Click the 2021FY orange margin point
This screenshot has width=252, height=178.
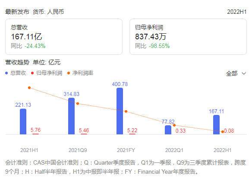126,111
